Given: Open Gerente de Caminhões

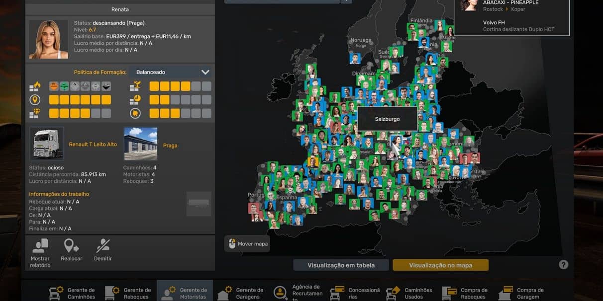Looking at the screenshot, I should pos(73,293).
